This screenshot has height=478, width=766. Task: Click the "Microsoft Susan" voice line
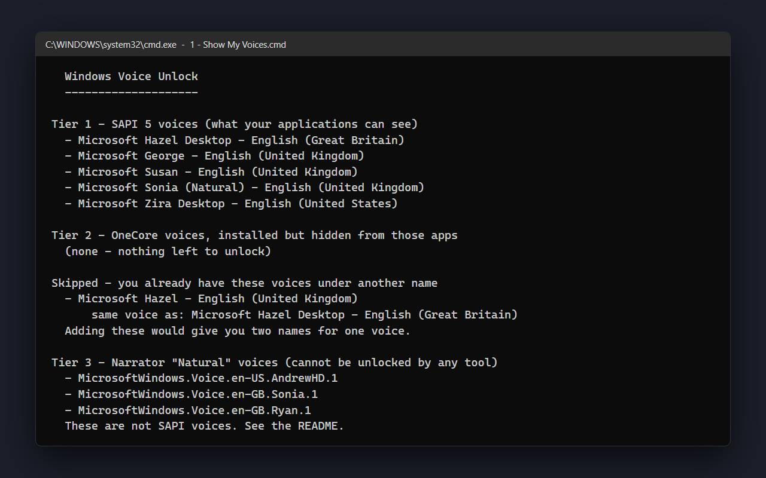tap(211, 171)
